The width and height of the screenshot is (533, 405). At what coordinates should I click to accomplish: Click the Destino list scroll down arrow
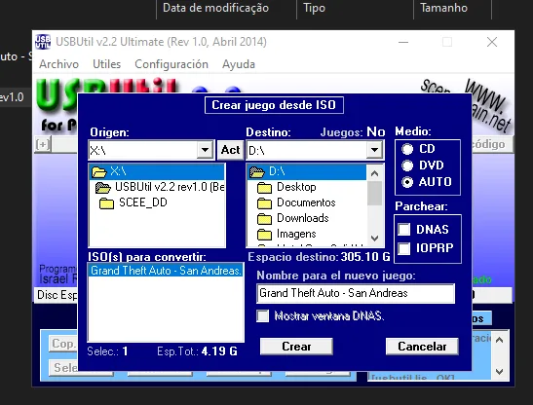(x=374, y=239)
